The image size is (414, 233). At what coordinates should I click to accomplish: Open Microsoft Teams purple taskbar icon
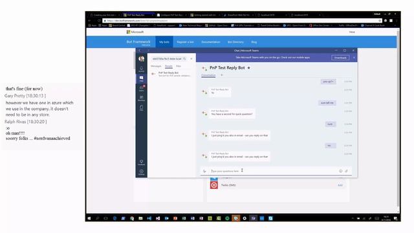pos(253,219)
